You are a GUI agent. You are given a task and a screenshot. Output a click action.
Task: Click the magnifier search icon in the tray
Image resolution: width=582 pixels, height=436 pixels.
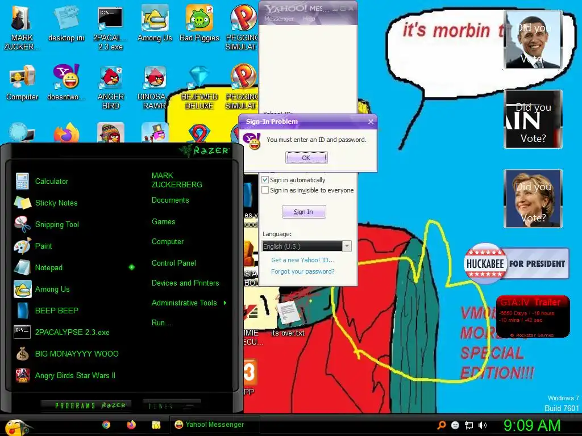[441, 425]
